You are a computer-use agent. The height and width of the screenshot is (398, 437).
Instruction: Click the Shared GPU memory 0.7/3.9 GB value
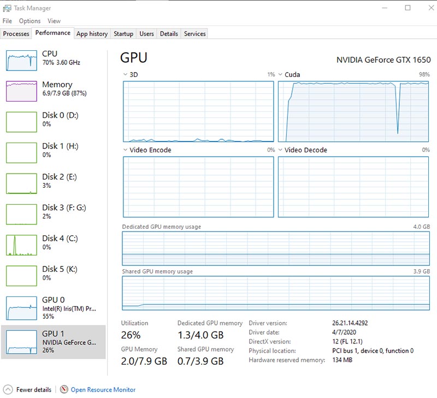click(200, 361)
